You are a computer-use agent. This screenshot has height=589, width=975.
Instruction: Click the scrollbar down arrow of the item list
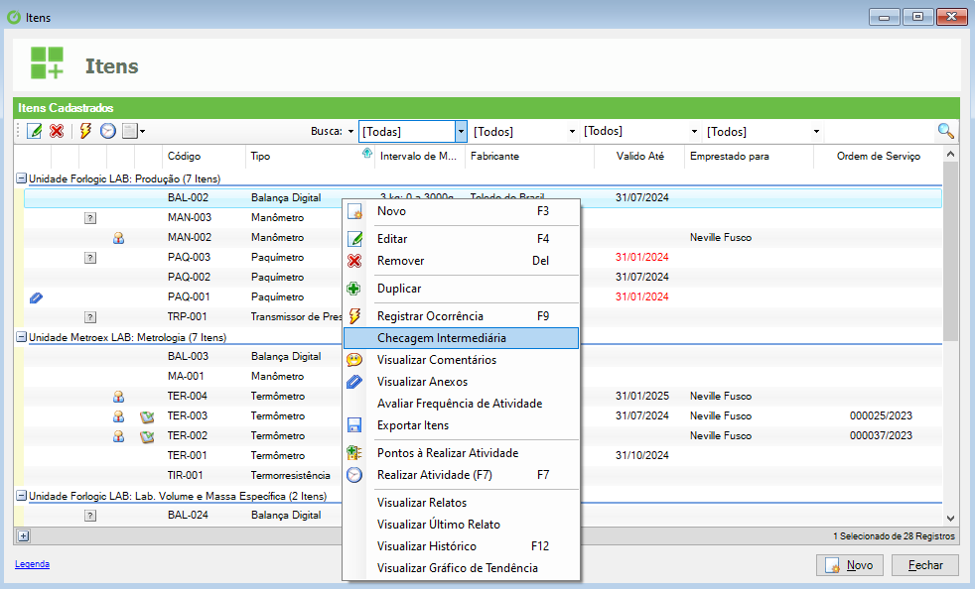click(950, 519)
